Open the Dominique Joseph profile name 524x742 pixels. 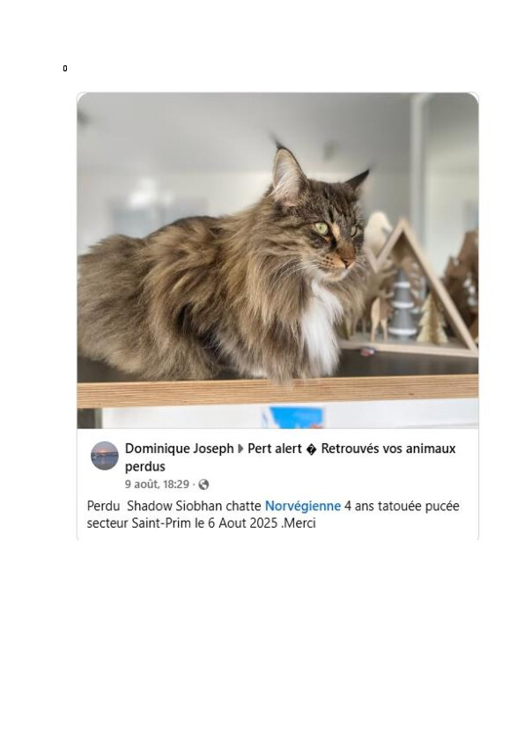coord(180,449)
